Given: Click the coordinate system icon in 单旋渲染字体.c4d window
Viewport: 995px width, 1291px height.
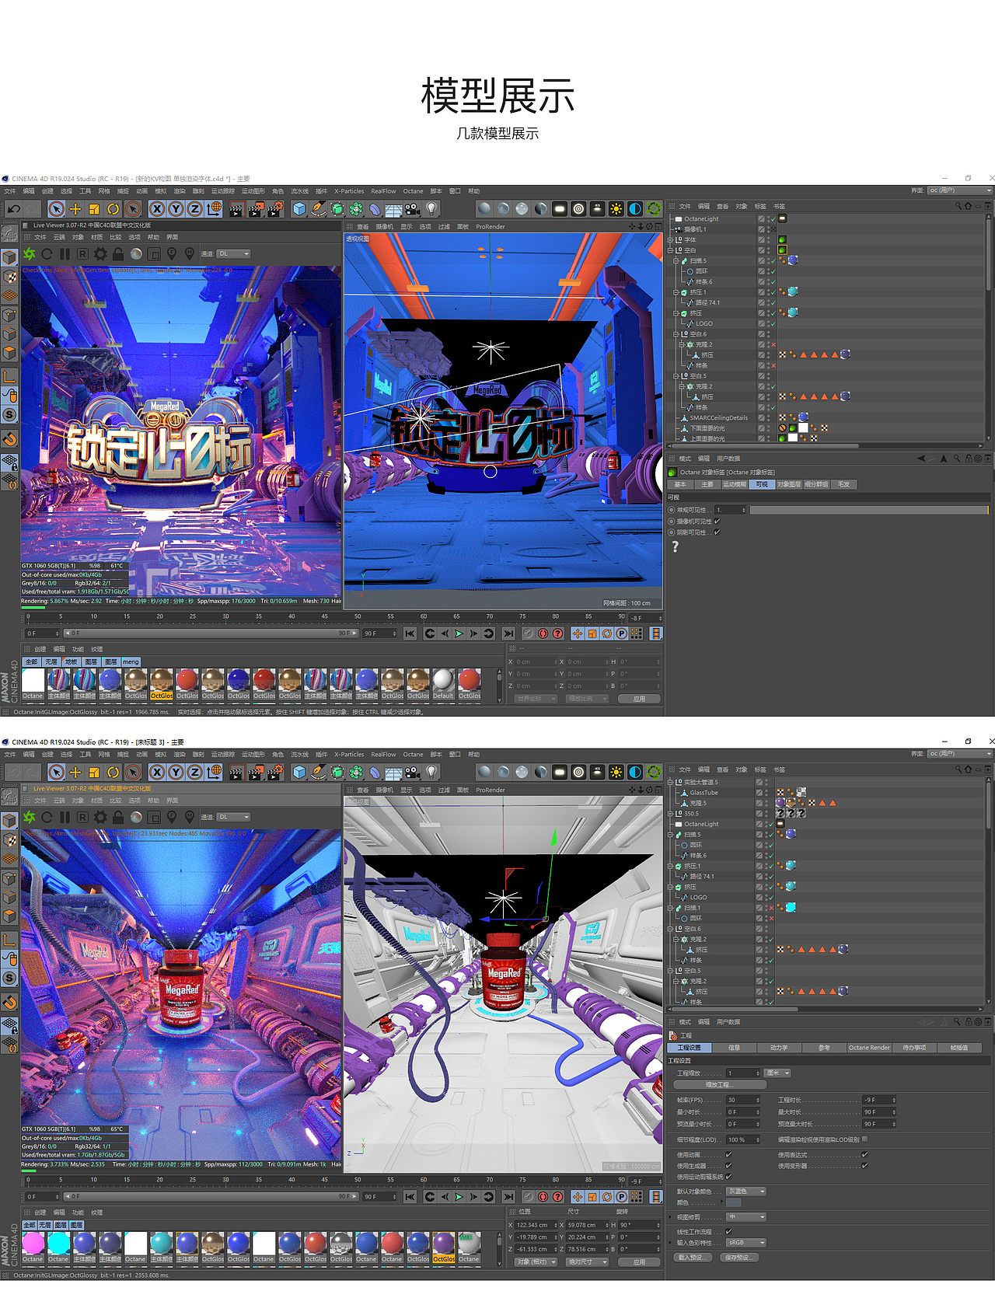Looking at the screenshot, I should (x=215, y=208).
